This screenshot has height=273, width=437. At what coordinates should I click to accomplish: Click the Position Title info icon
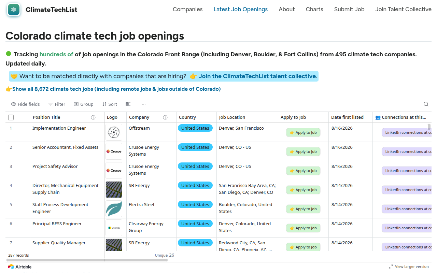tap(93, 117)
